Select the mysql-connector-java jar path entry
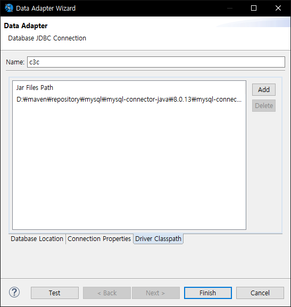 pos(129,99)
